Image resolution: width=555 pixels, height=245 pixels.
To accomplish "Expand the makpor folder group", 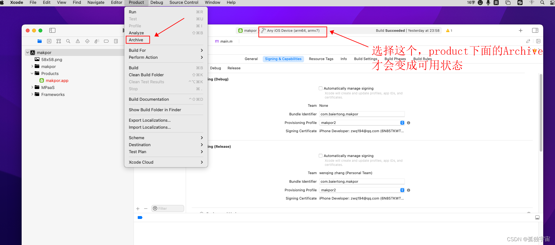I will click(32, 66).
